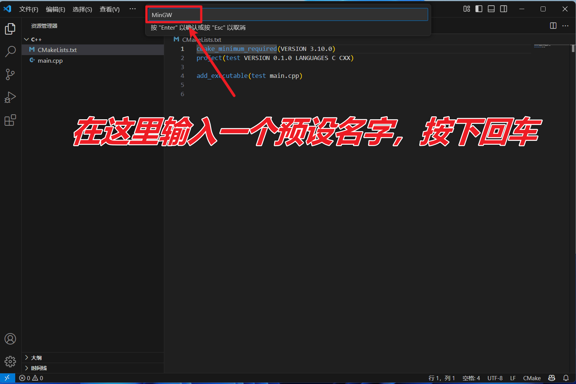Click the UTF-8 encoding indicator
The image size is (576, 384).
[x=495, y=378]
